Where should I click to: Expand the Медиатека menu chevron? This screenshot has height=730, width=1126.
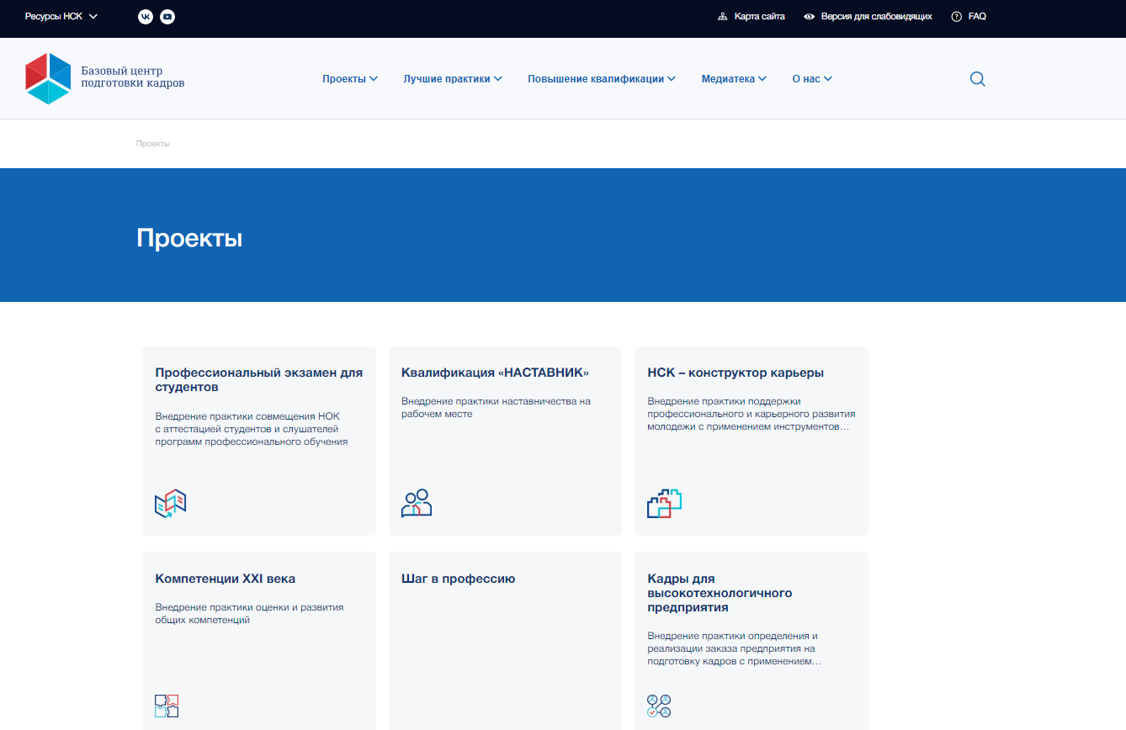point(762,79)
